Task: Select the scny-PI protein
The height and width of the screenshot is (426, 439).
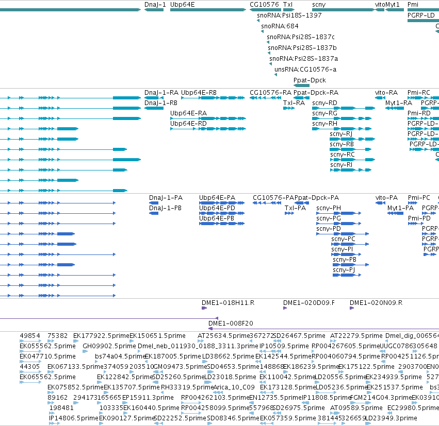Action: [x=346, y=254]
